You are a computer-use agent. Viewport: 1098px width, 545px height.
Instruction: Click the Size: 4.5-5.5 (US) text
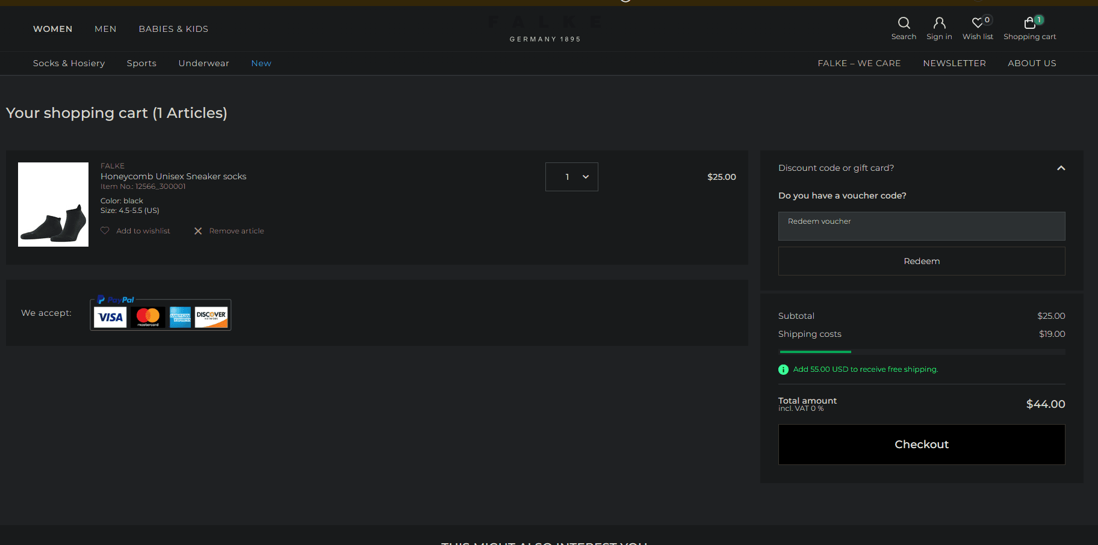click(x=130, y=211)
